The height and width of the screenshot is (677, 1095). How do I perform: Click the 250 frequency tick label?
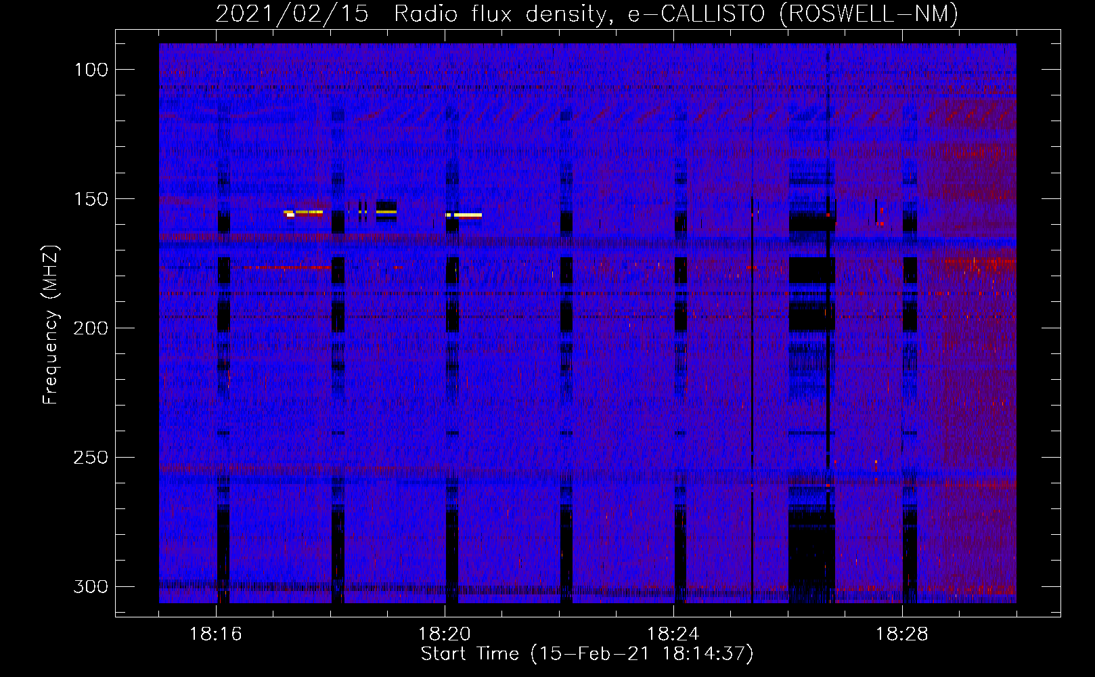coord(90,458)
